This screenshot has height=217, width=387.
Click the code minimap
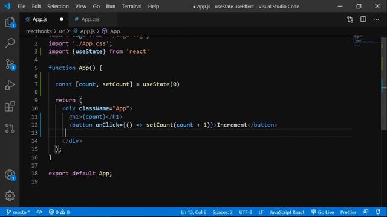366,41
